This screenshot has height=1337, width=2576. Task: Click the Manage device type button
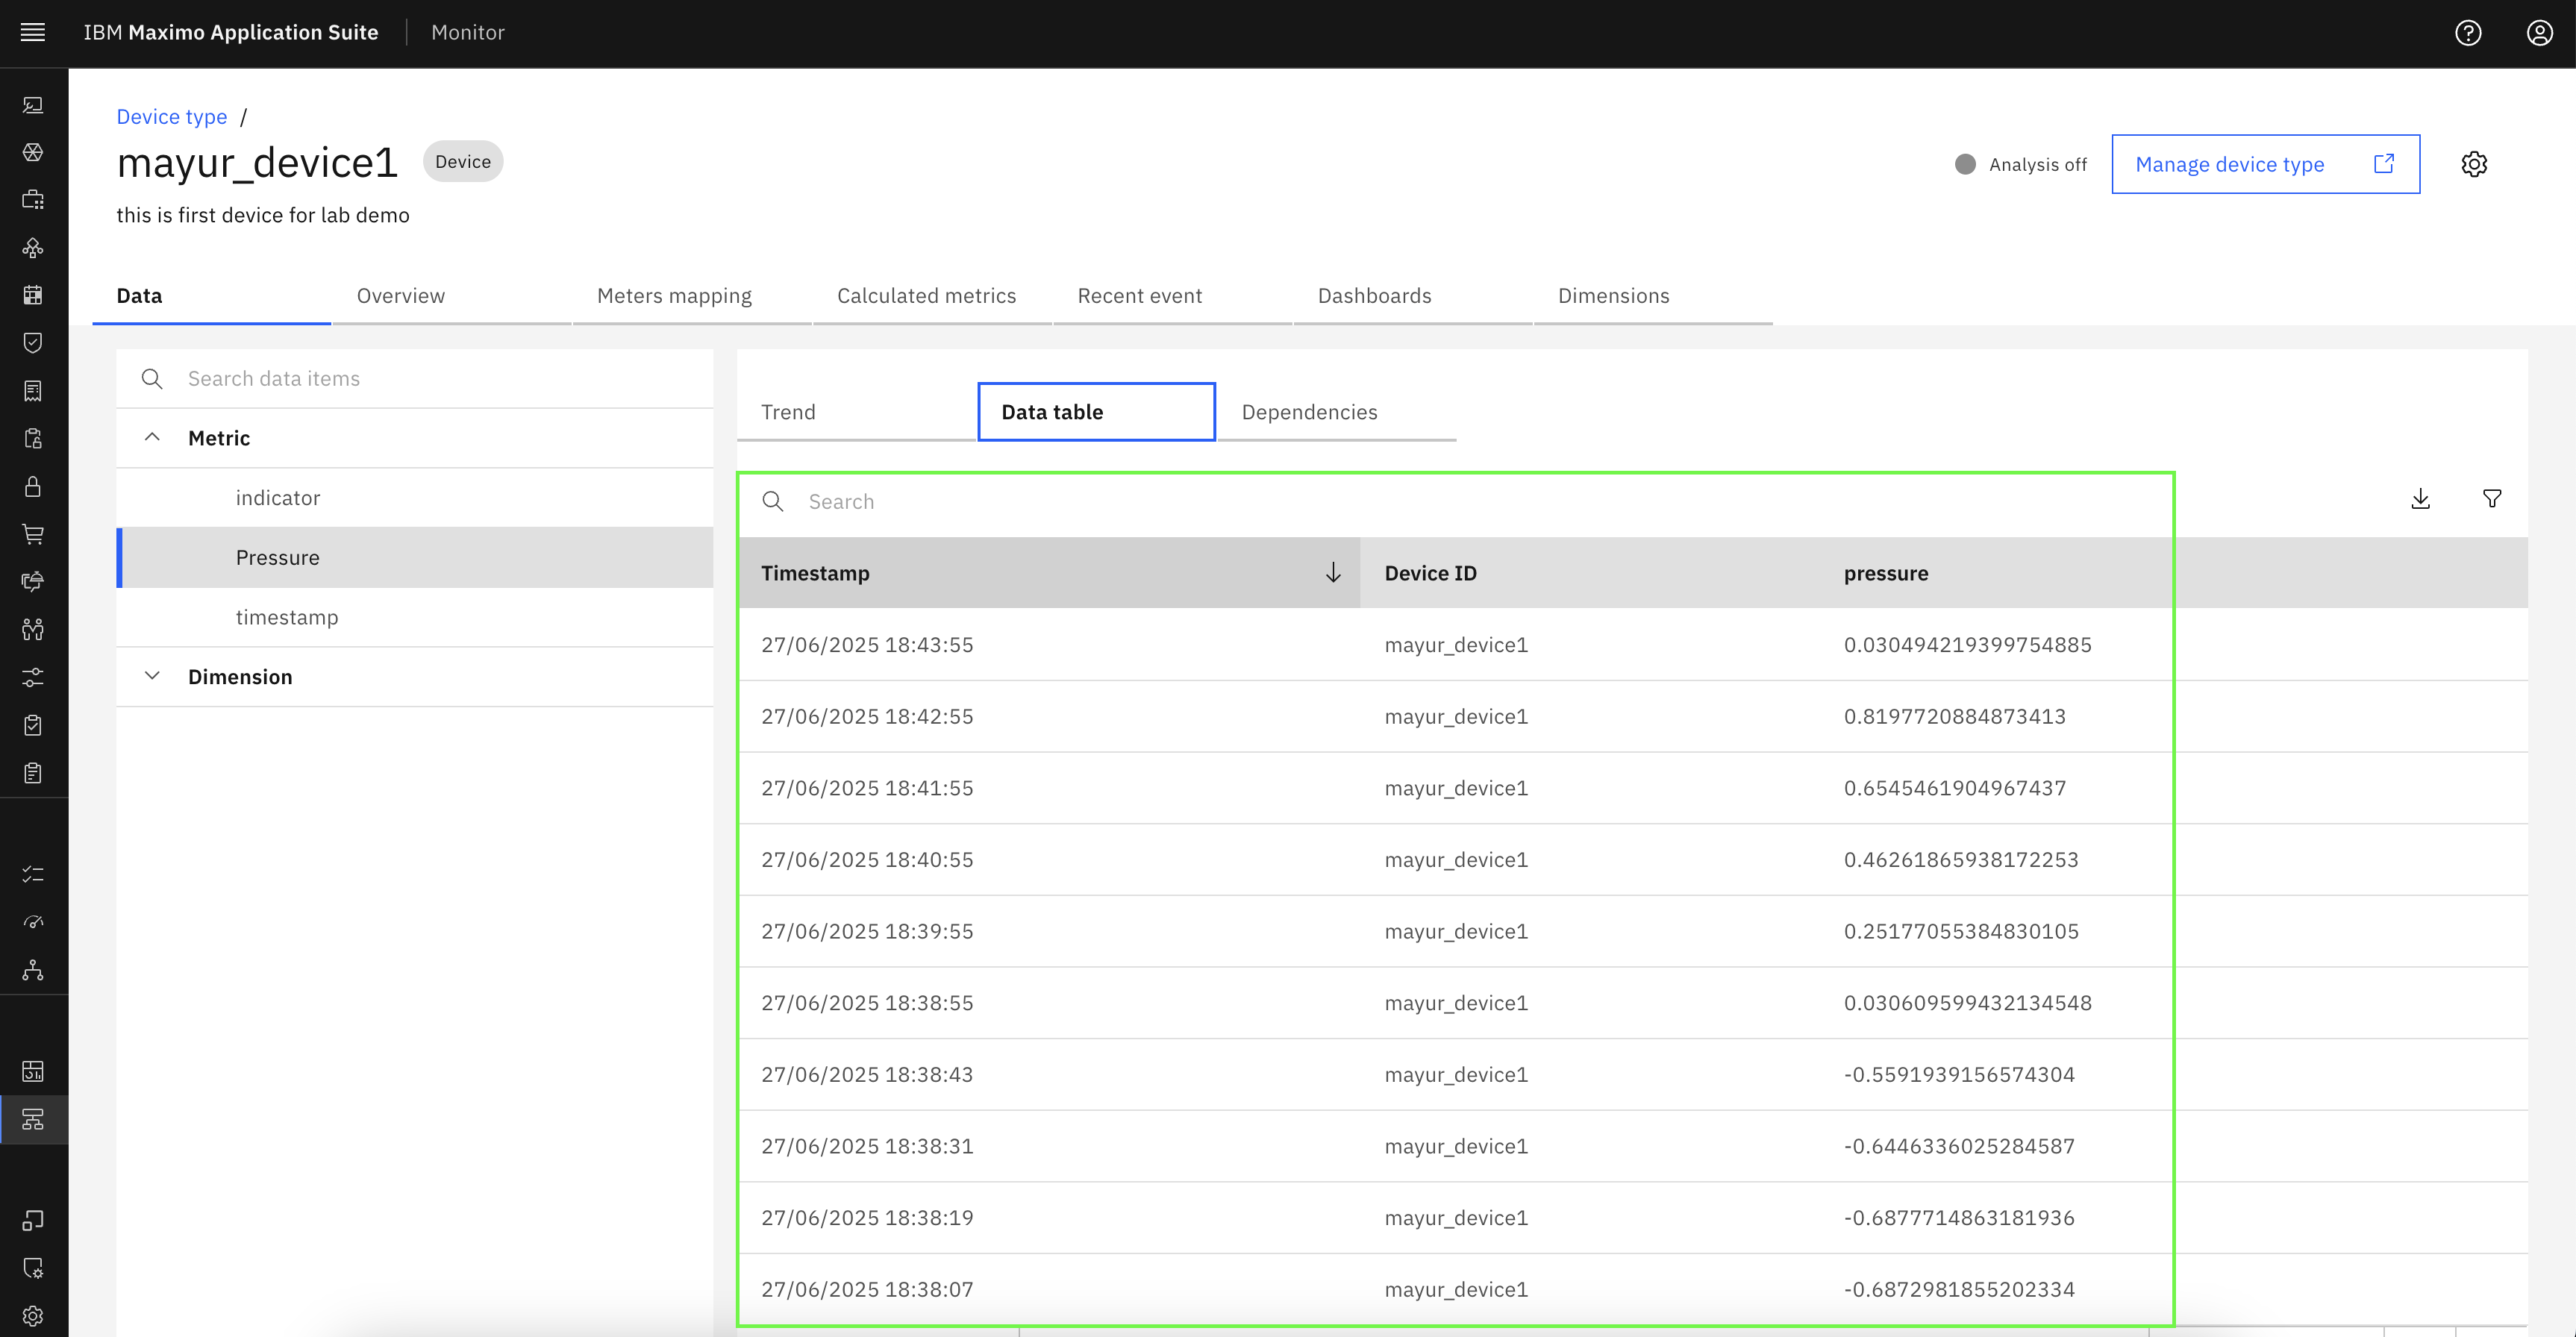click(2265, 164)
